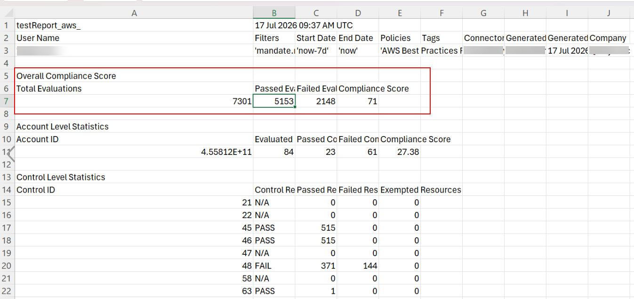Select column D header
634x299 pixels.
point(358,13)
